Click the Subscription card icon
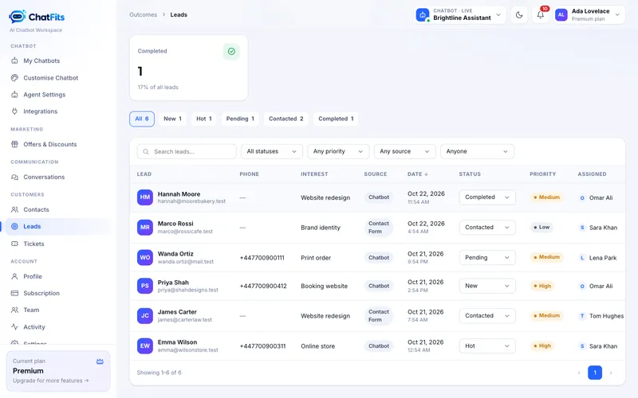Viewport: 638px width, 398px height. coord(14,293)
